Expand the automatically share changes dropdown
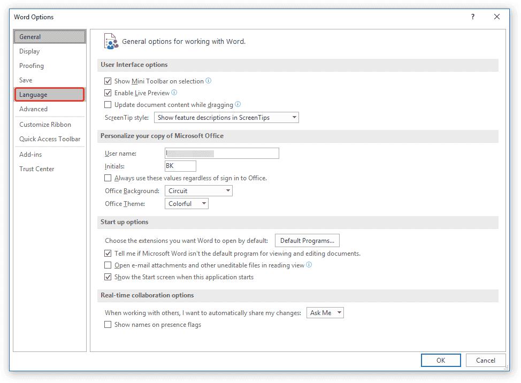Image resolution: width=521 pixels, height=383 pixels. [x=325, y=313]
